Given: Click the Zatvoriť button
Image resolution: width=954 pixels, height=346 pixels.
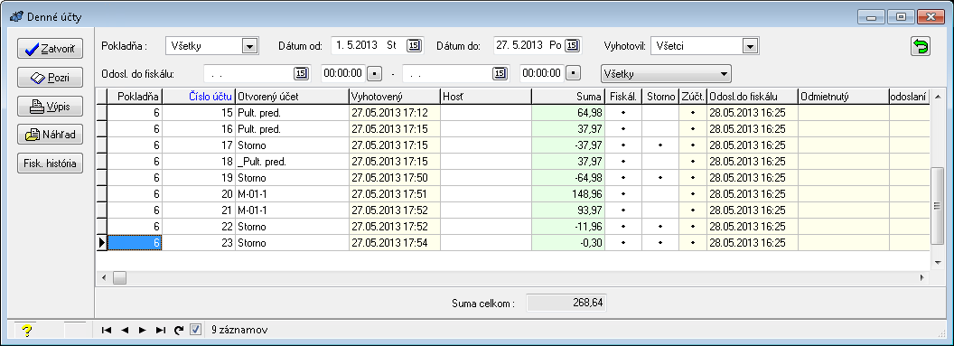Looking at the screenshot, I should click(x=50, y=50).
